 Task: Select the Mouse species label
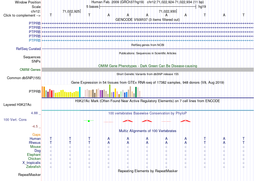(x=35, y=147)
